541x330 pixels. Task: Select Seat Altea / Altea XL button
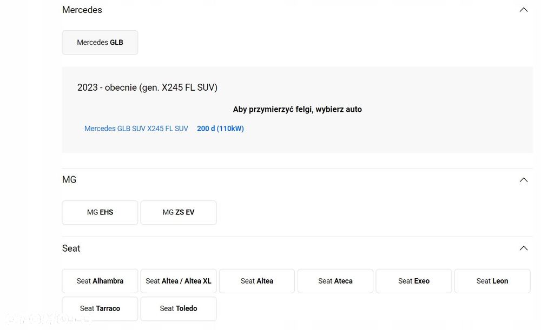pyautogui.click(x=179, y=281)
